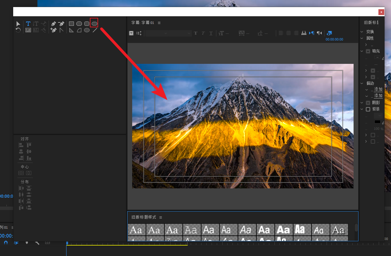Viewport: 391px width, 256px height.
Task: Open the 字幕 panel menu
Action: (159, 23)
